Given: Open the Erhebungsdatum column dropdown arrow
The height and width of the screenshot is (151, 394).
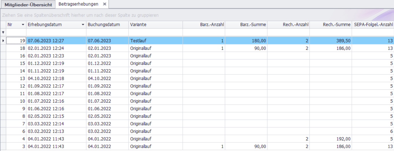Looking at the screenshot, I should point(83,25).
